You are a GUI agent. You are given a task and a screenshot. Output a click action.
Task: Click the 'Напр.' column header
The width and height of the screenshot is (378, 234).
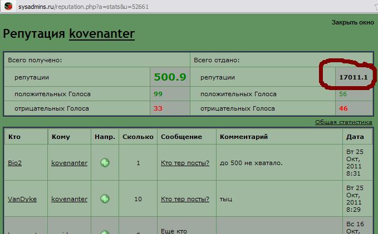[x=105, y=137]
